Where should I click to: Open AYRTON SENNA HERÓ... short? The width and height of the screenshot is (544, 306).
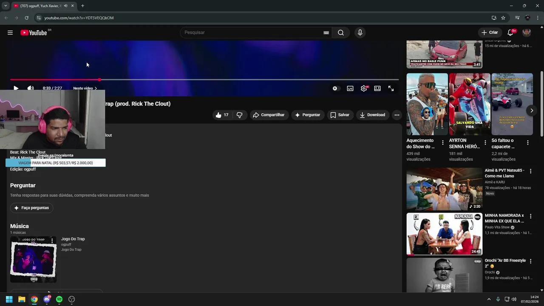click(469, 104)
